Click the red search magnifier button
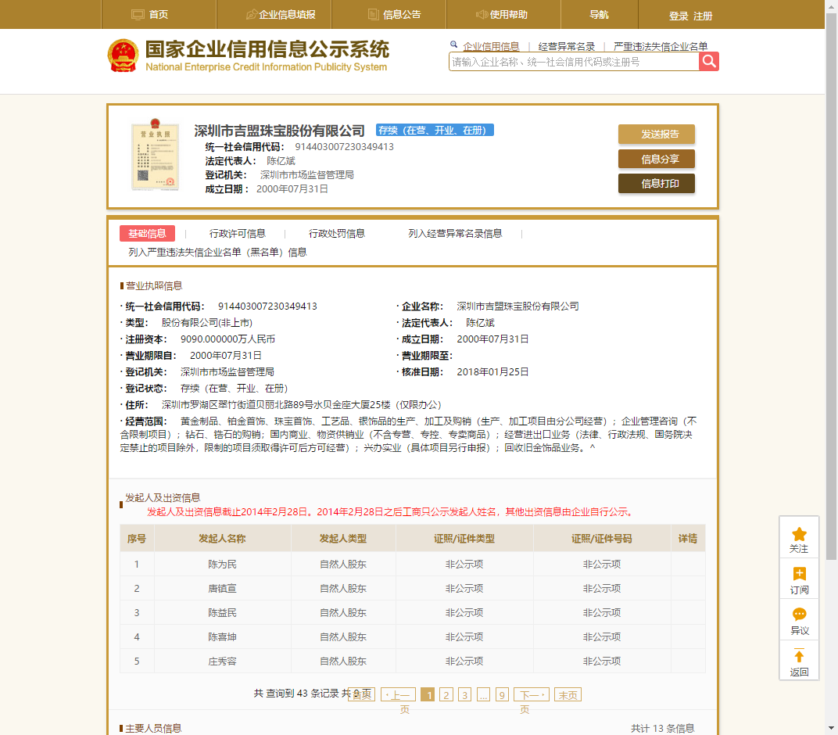 pos(708,62)
